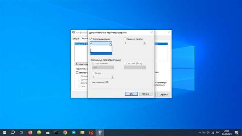Open the notification center icon

pyautogui.click(x=236, y=132)
